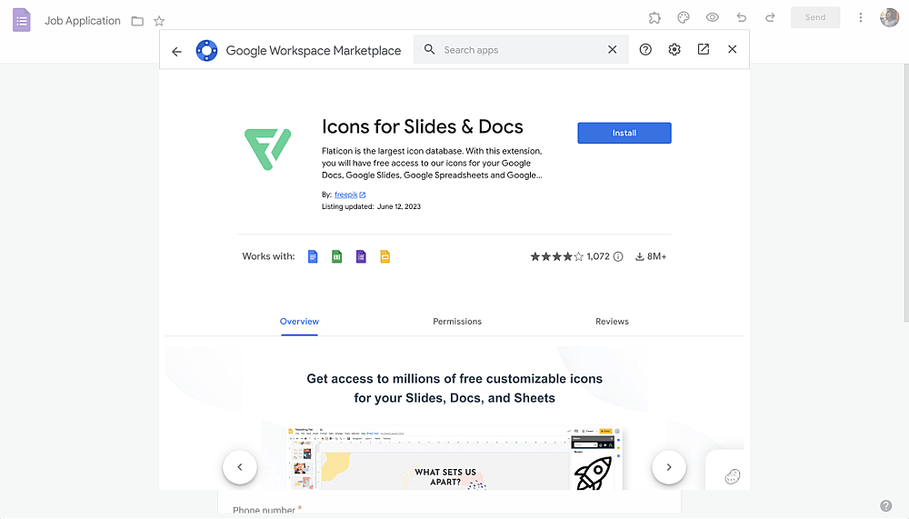The width and height of the screenshot is (909, 519).
Task: Click the Google Docs works-with icon
Action: 313,256
